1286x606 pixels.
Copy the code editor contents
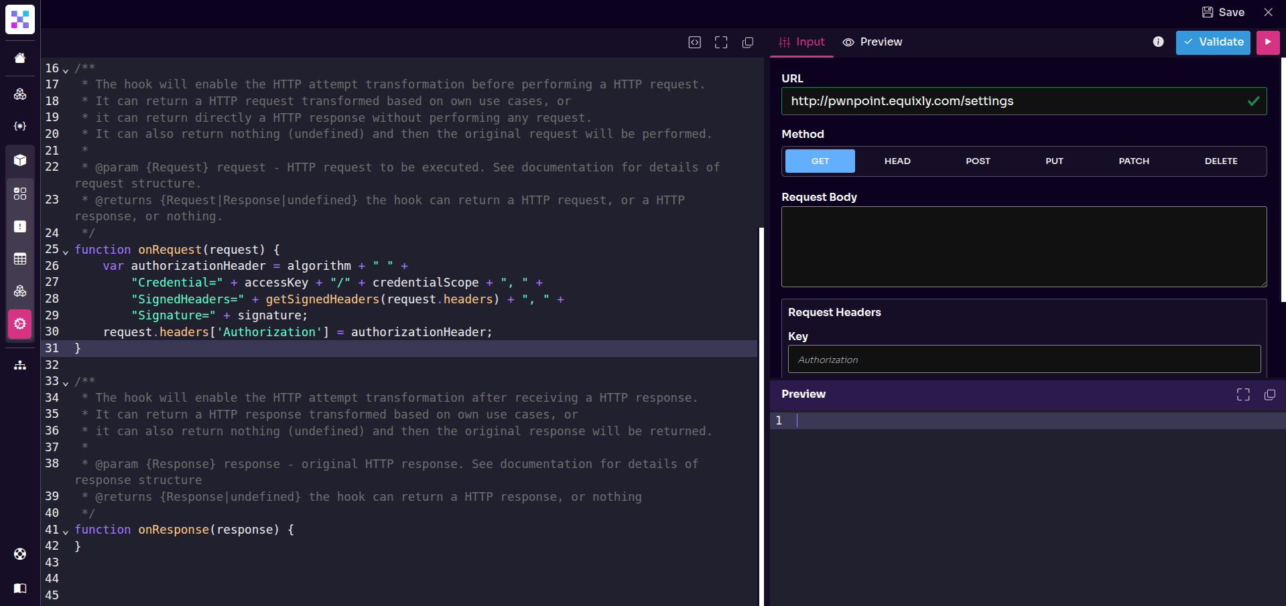(x=748, y=42)
